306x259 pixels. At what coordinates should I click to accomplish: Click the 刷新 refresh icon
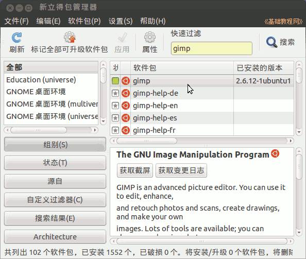17,38
